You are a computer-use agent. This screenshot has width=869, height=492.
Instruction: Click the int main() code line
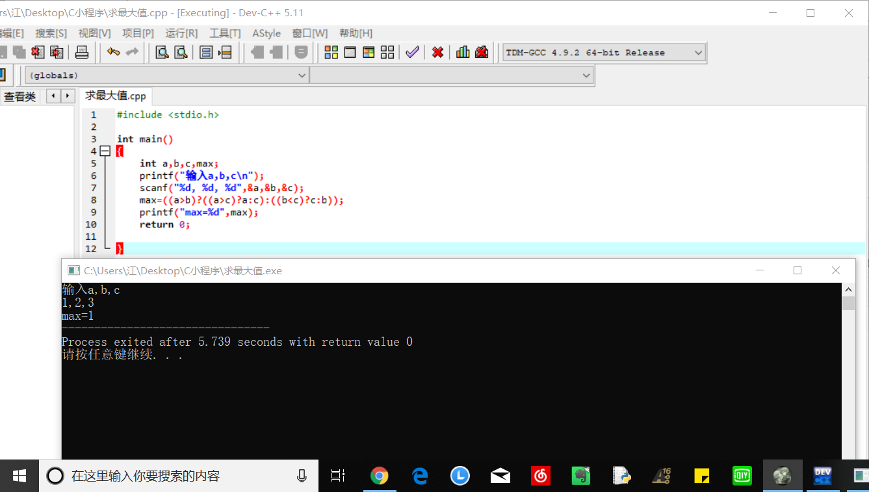tap(145, 139)
